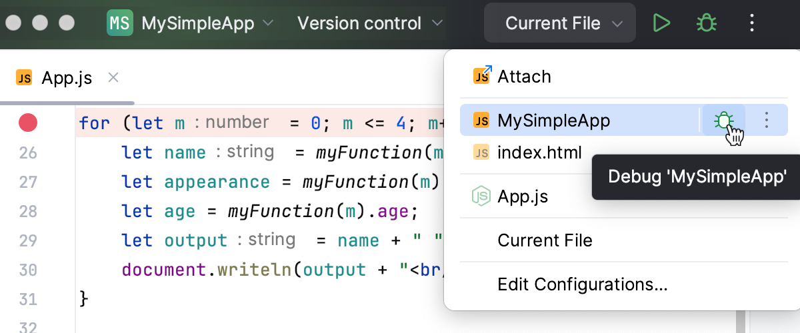
Task: Choose the App.js Node.js configuration
Action: [523, 196]
